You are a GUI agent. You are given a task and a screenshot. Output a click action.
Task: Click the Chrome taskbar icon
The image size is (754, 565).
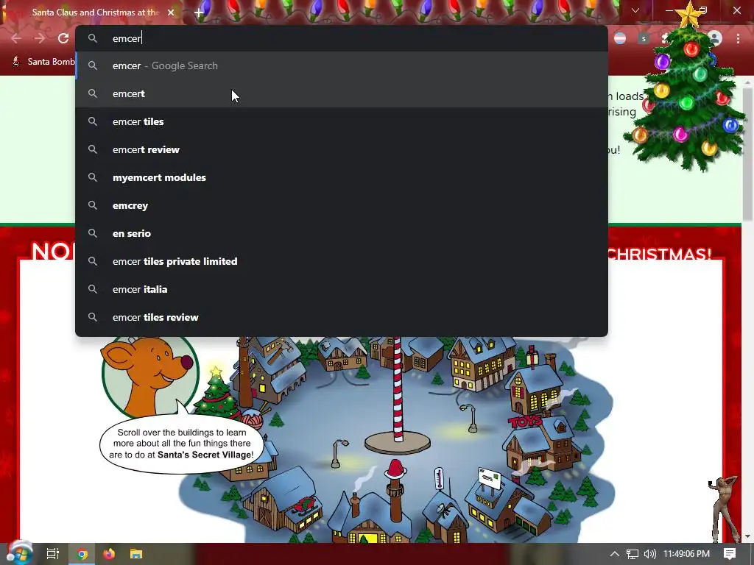point(82,554)
